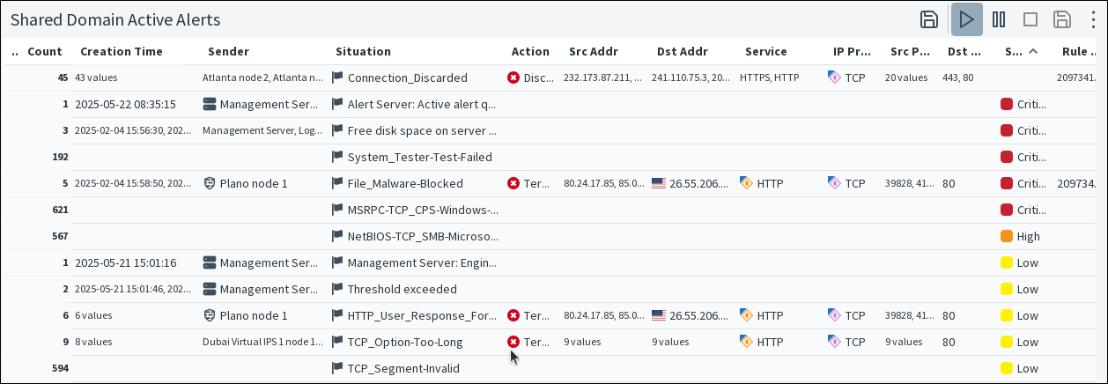Click the Connection_Discarded situation flag icon
1108x384 pixels.
point(337,78)
